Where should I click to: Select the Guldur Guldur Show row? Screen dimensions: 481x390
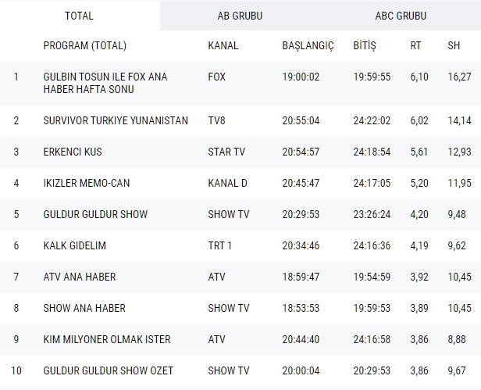point(95,214)
